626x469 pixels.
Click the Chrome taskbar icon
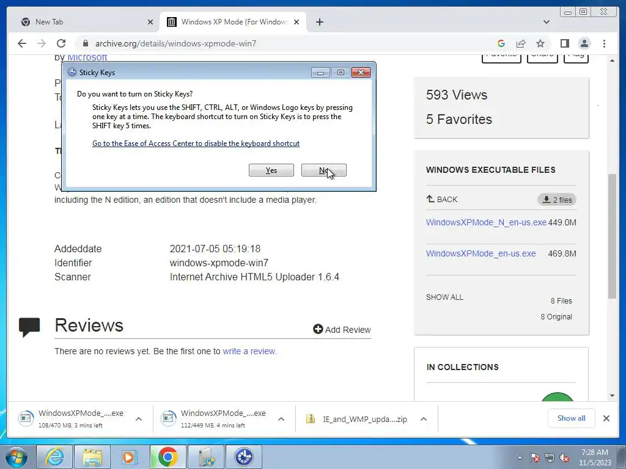click(x=168, y=457)
